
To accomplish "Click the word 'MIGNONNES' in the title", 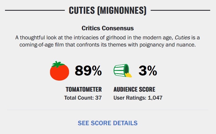I will coord(122,10).
